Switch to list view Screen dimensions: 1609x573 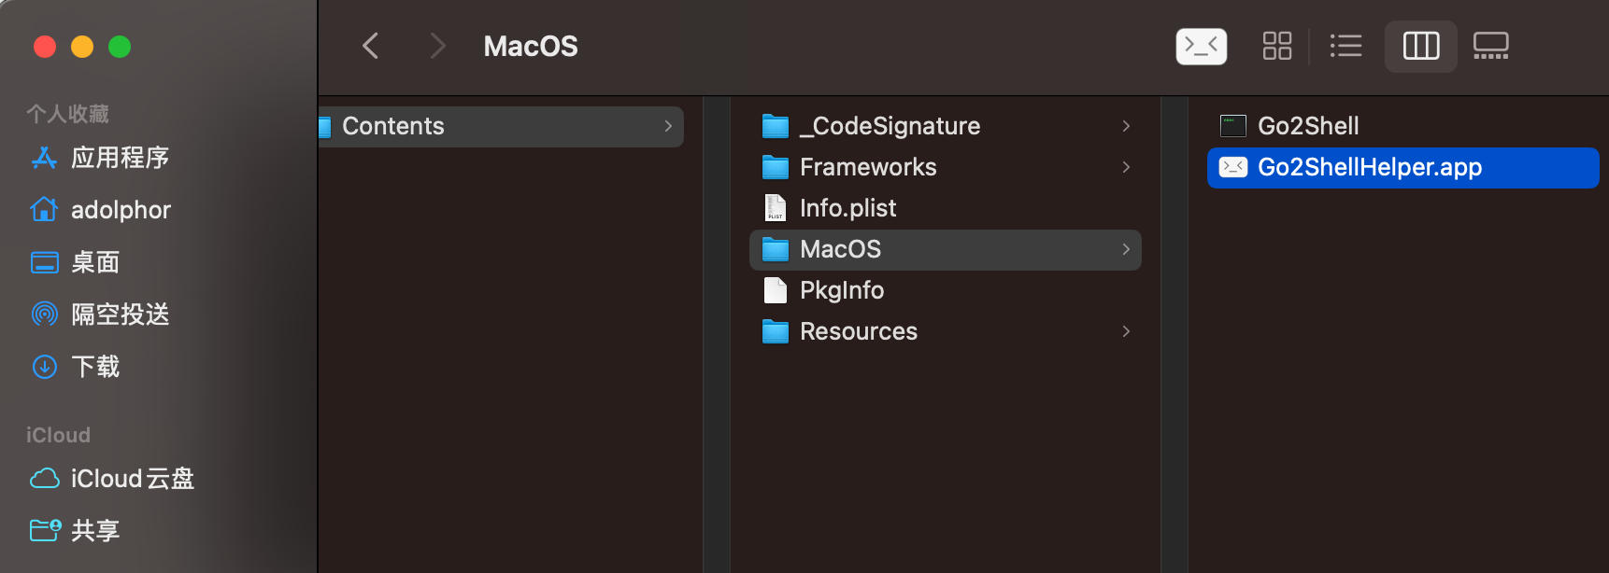pyautogui.click(x=1346, y=46)
